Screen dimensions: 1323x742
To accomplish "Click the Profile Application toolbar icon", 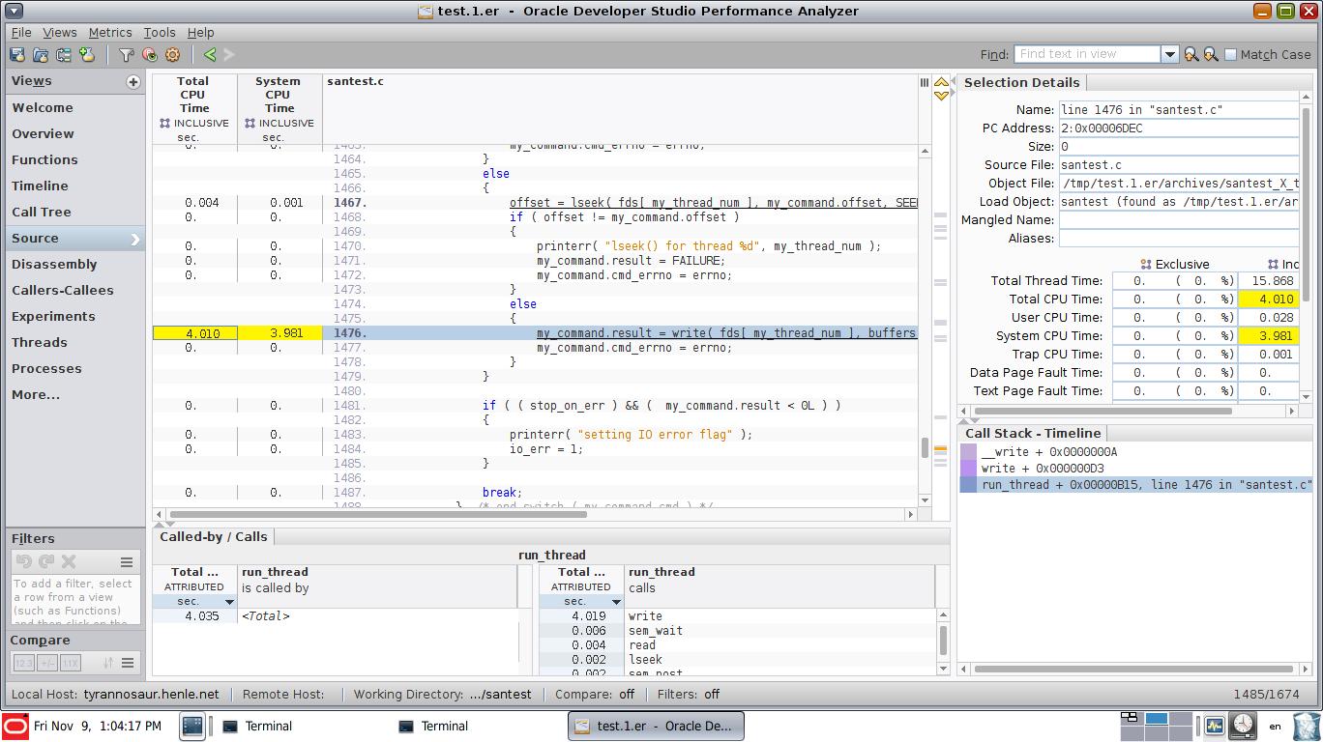I will (17, 55).
